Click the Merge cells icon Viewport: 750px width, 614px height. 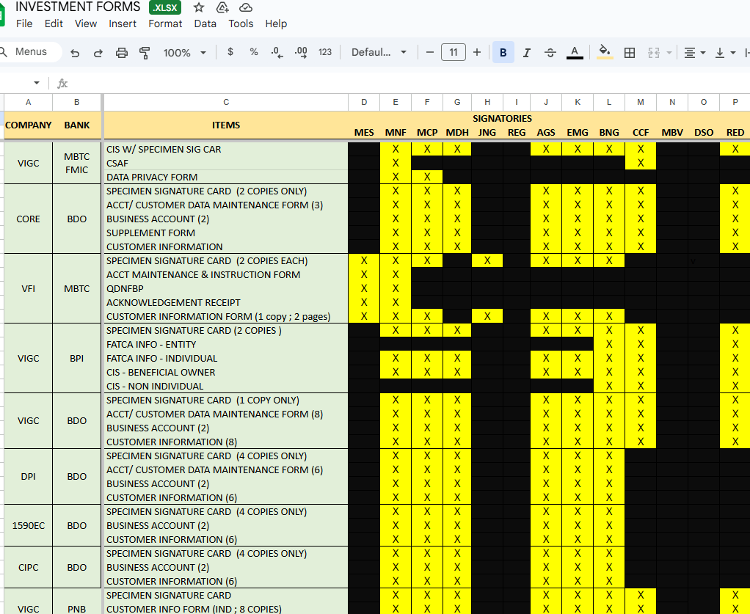click(653, 53)
